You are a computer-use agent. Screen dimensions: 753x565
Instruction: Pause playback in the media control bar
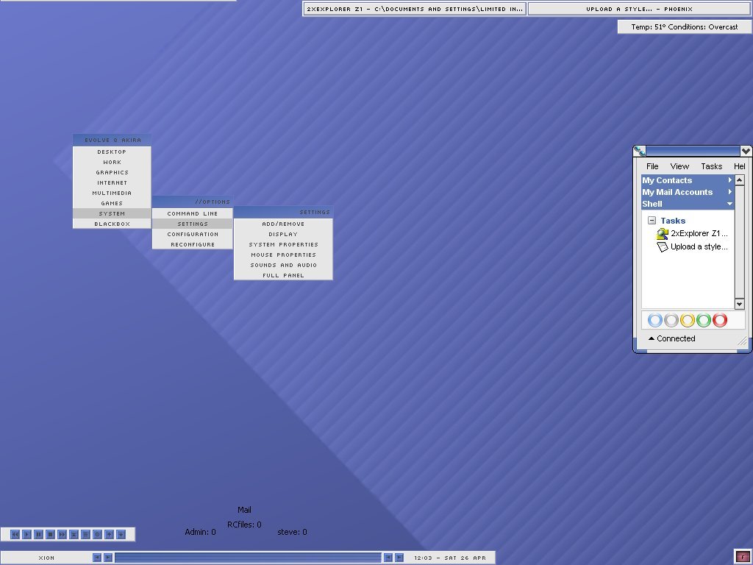(38, 534)
